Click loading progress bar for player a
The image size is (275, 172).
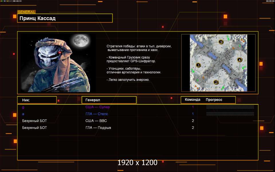point(230,114)
